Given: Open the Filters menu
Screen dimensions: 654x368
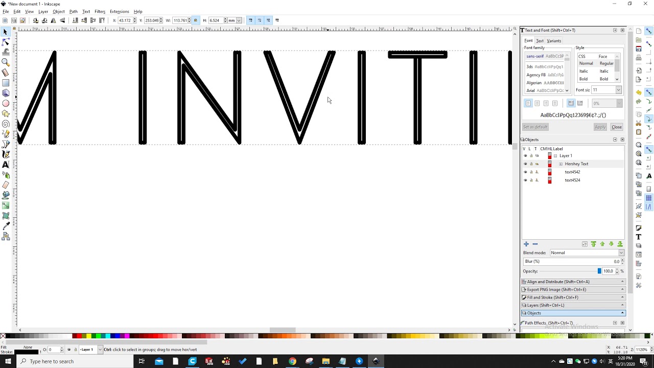Looking at the screenshot, I should 100,11.
